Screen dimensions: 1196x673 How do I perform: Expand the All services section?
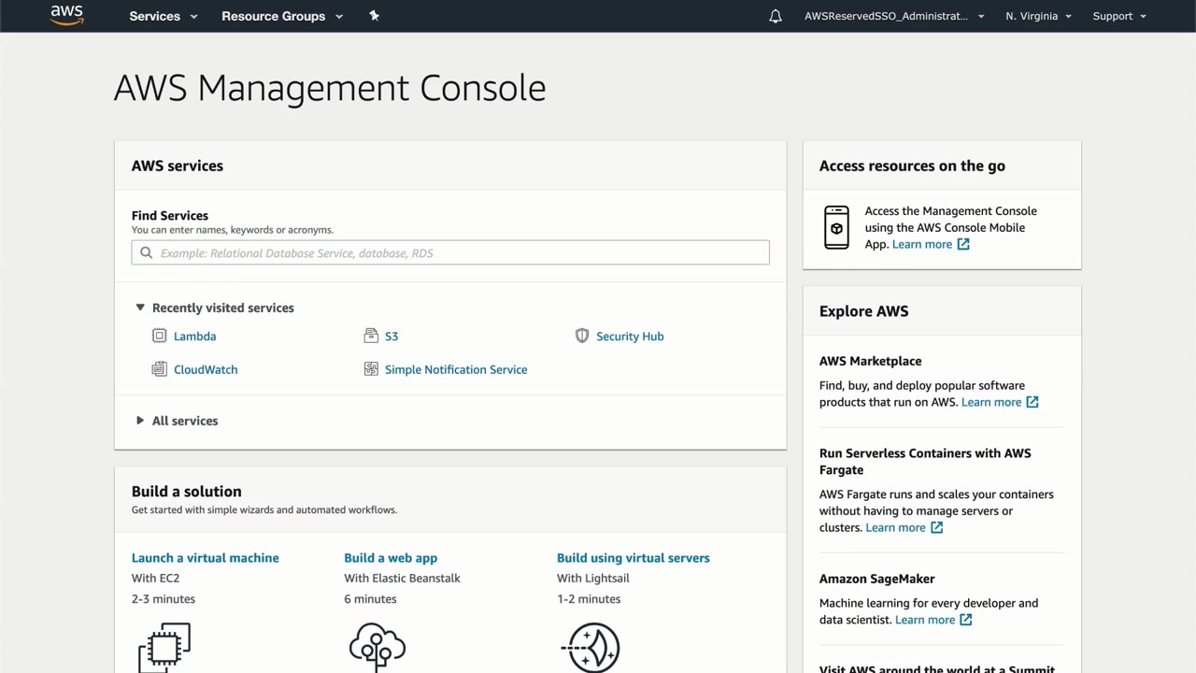(140, 421)
